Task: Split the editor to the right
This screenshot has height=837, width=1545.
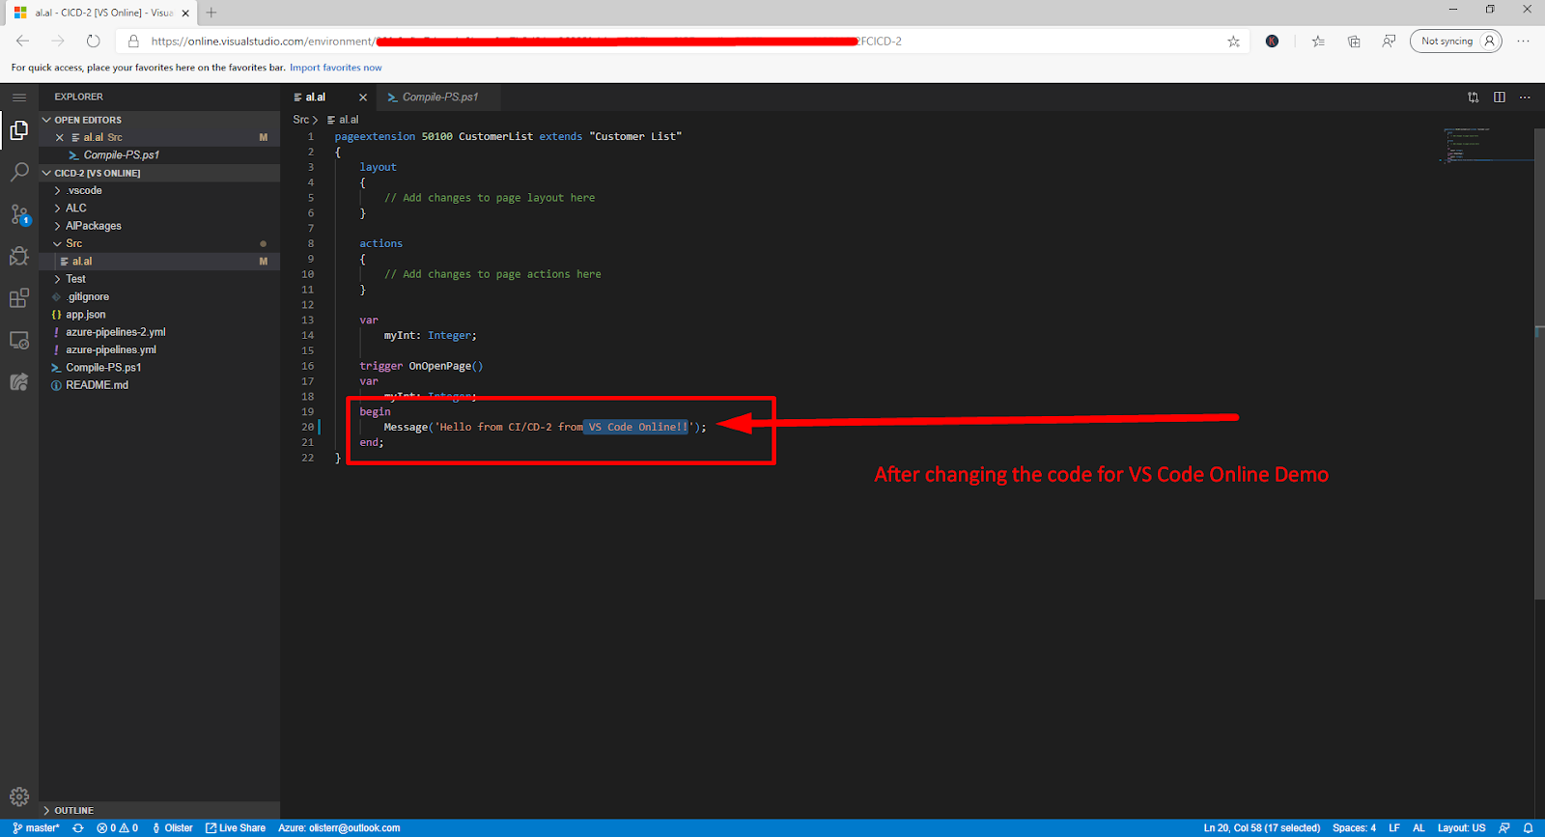Action: click(x=1500, y=98)
